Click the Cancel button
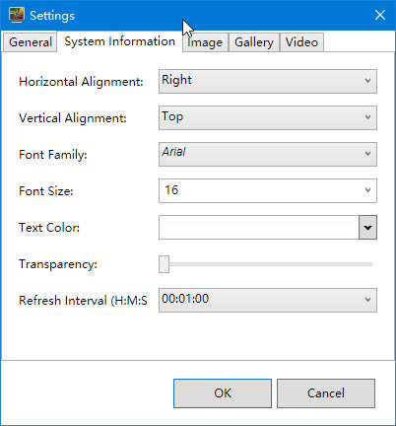 (x=326, y=393)
